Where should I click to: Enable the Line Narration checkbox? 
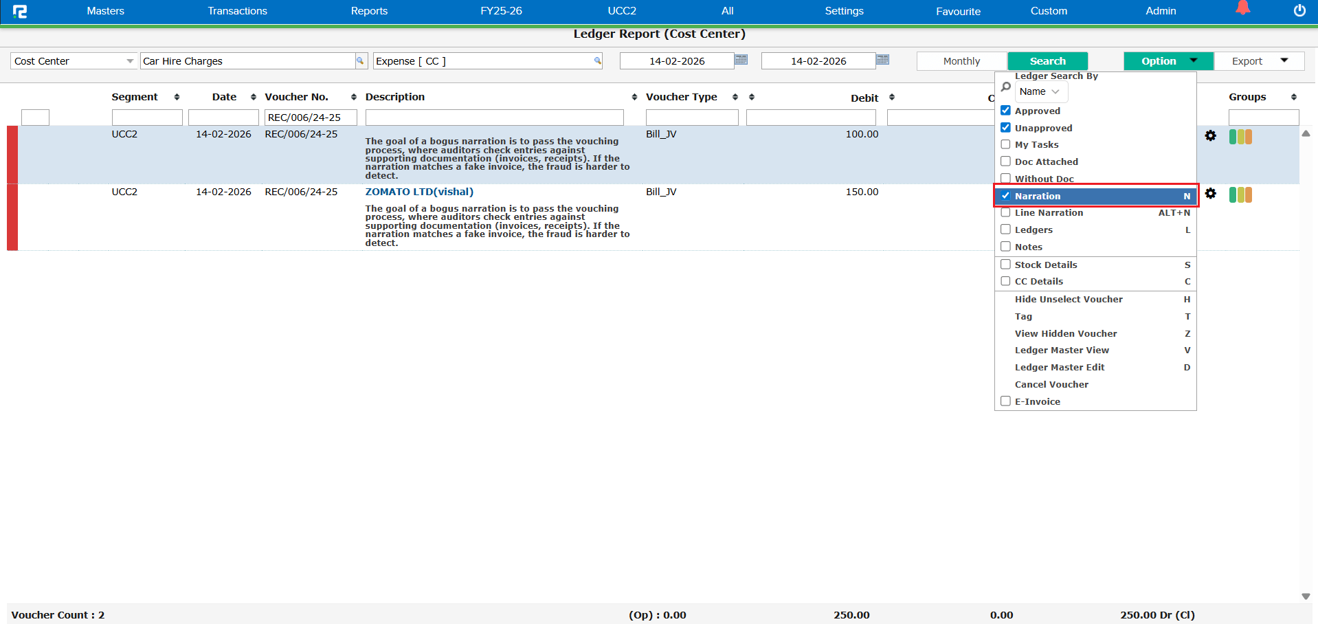pyautogui.click(x=1005, y=212)
